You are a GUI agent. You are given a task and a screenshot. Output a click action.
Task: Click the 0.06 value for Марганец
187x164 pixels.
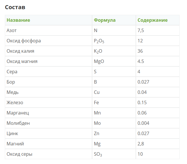point(142,113)
